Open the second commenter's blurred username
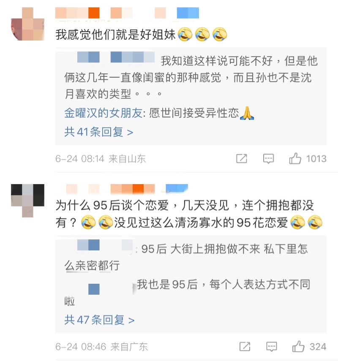 127,190
